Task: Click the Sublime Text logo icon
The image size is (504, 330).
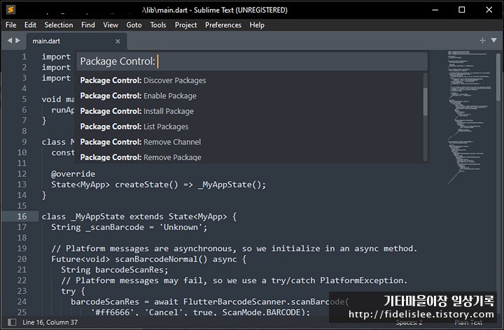Action: pos(11,10)
